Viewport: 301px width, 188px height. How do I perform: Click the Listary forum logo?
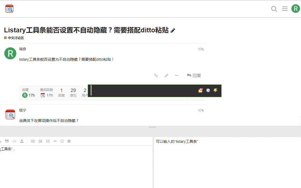click(9, 9)
